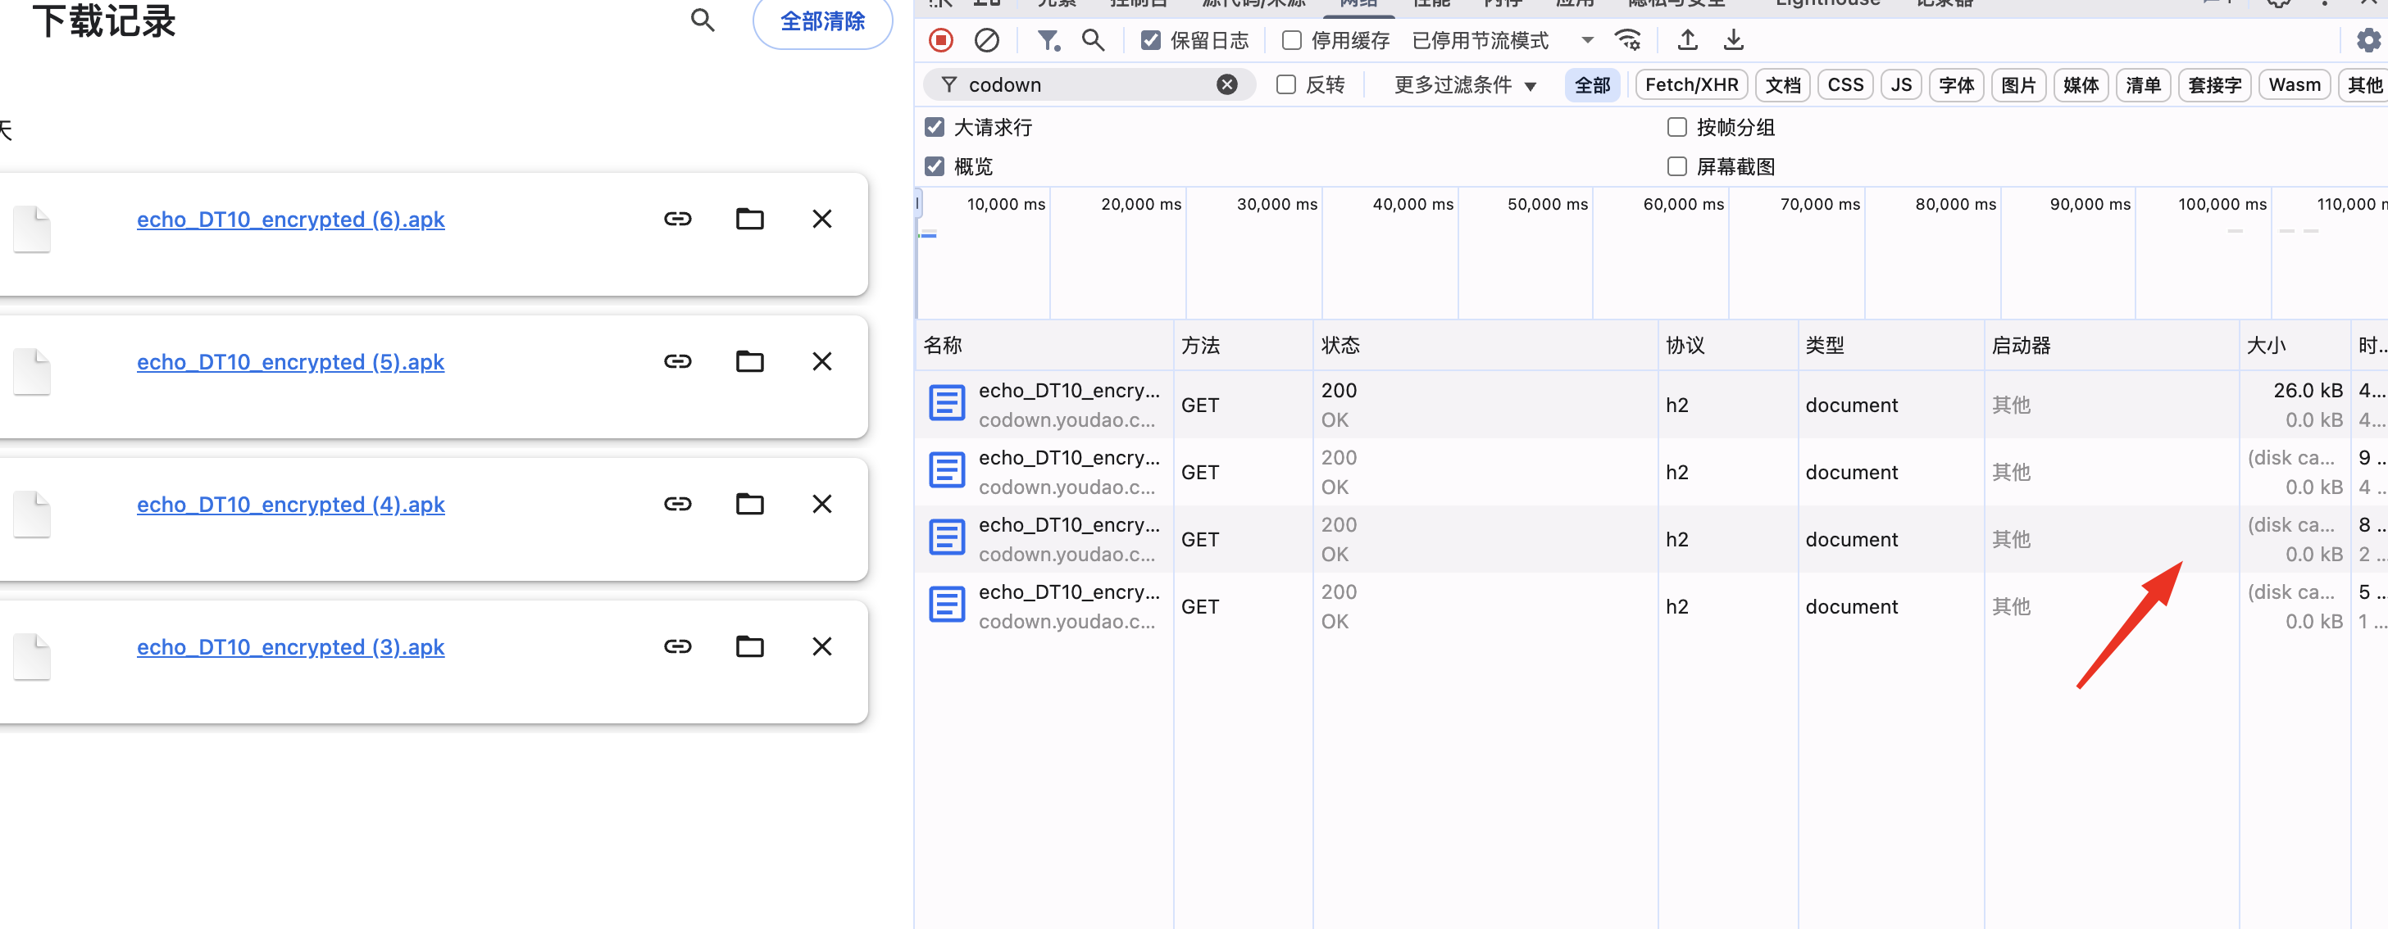
Task: Sort by 方法 column header
Action: (1243, 346)
